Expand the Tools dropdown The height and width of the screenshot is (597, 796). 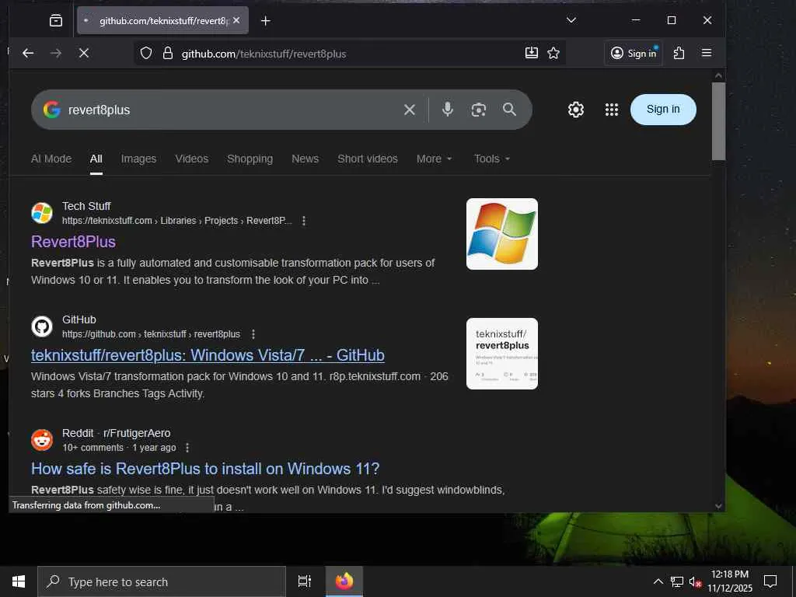pos(492,159)
